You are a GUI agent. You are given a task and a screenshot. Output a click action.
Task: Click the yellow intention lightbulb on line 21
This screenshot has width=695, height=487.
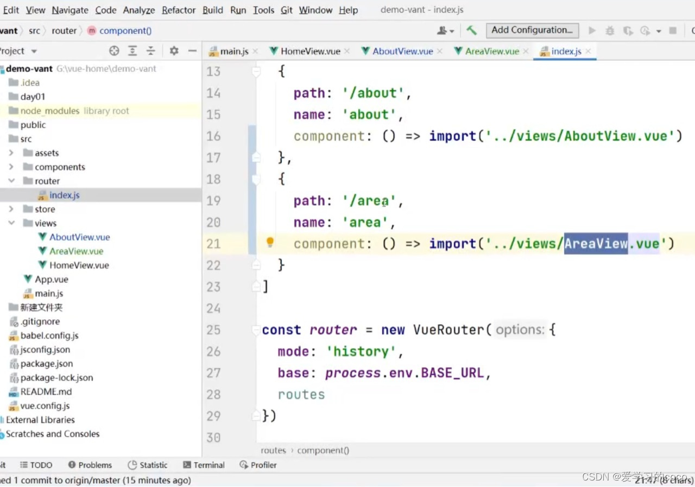pos(270,243)
